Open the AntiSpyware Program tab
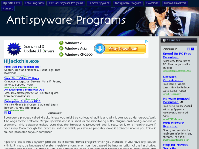 pyautogui.click(x=128, y=3)
